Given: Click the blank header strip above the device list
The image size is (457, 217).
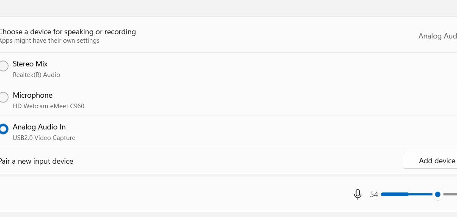Looking at the screenshot, I should click(x=228, y=8).
